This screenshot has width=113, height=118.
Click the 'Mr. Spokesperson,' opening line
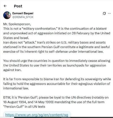pos(17,24)
